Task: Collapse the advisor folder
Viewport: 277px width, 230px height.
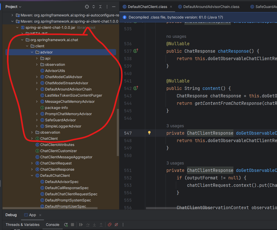Action: tap(32, 52)
